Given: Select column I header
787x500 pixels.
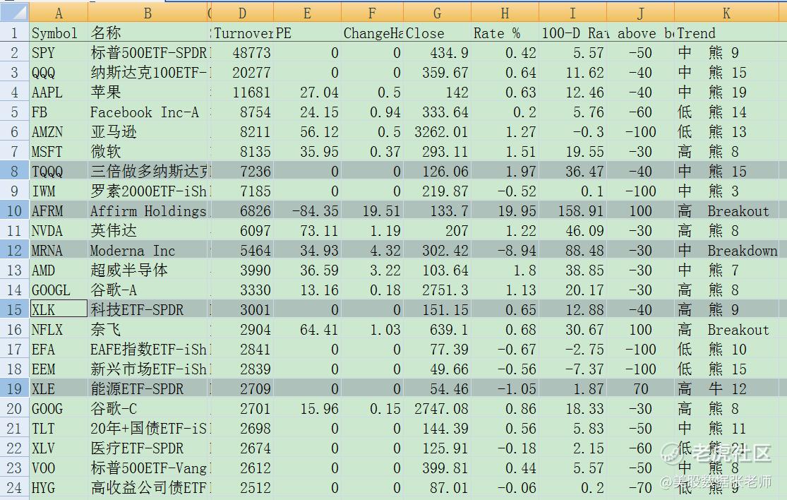Looking at the screenshot, I should (572, 13).
